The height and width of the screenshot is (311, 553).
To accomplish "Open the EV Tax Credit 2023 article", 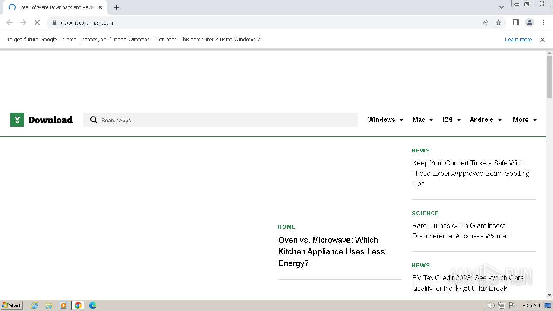I will [x=467, y=283].
